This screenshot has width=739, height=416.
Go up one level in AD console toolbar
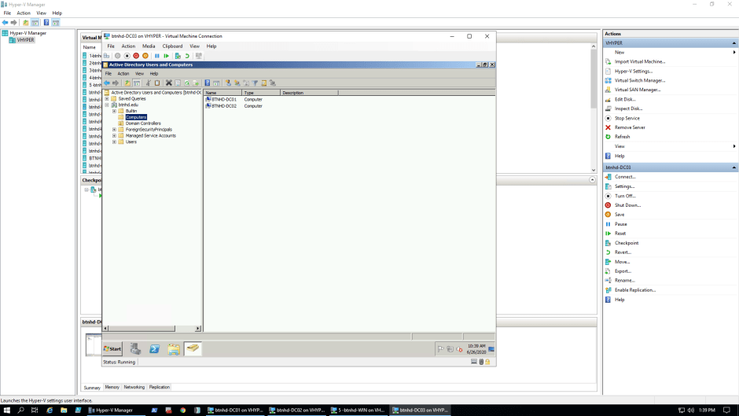coord(127,83)
